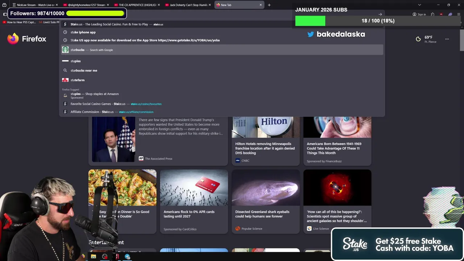Open the Extensions puzzle-piece icon
The height and width of the screenshot is (261, 464).
(x=432, y=14)
